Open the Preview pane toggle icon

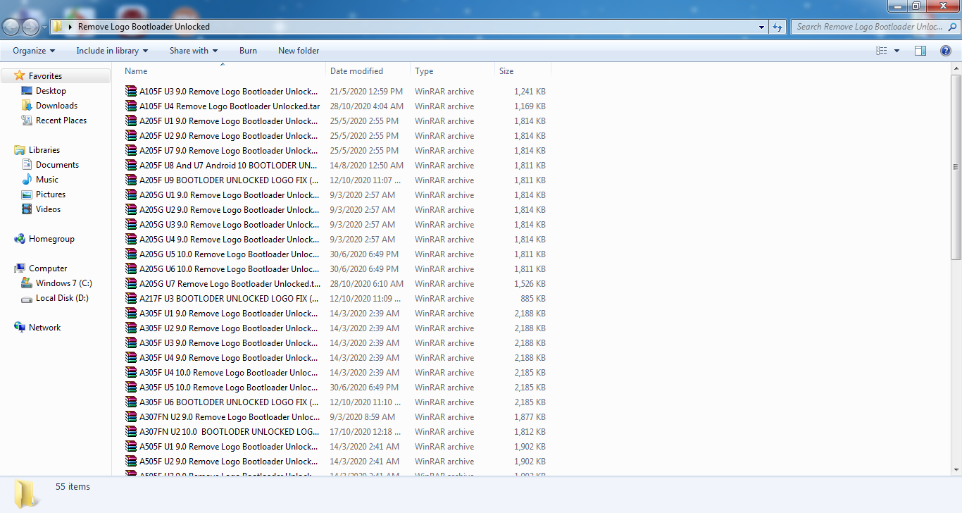point(920,50)
